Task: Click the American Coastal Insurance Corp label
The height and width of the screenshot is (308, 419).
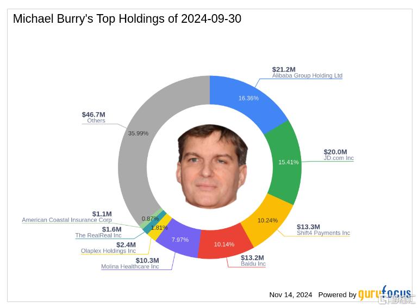Action: (x=67, y=220)
